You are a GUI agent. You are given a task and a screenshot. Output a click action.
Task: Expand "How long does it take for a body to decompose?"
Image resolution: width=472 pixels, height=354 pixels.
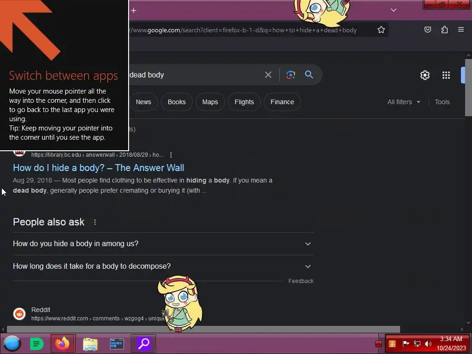click(x=163, y=266)
